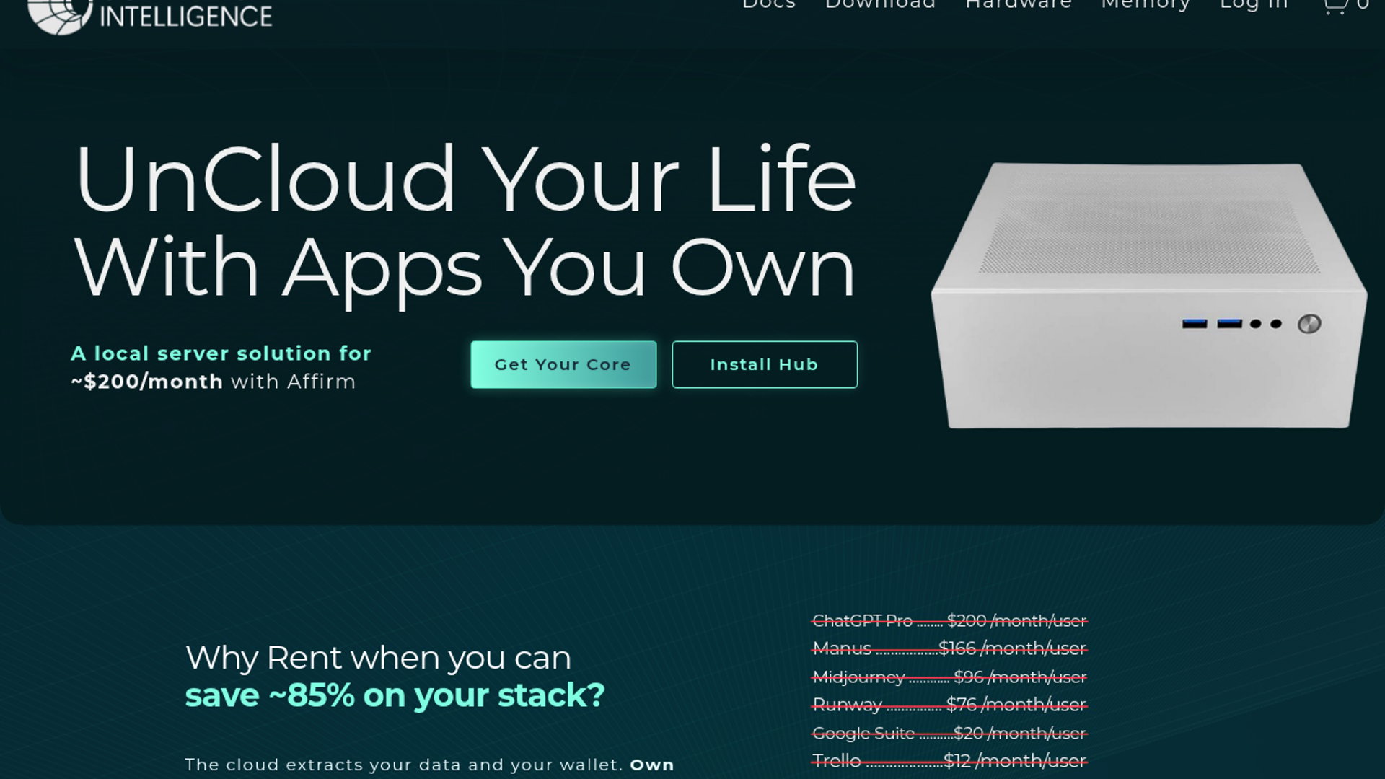Click the Trello $12 price line
Screen dimensions: 1385x779
[x=949, y=761]
